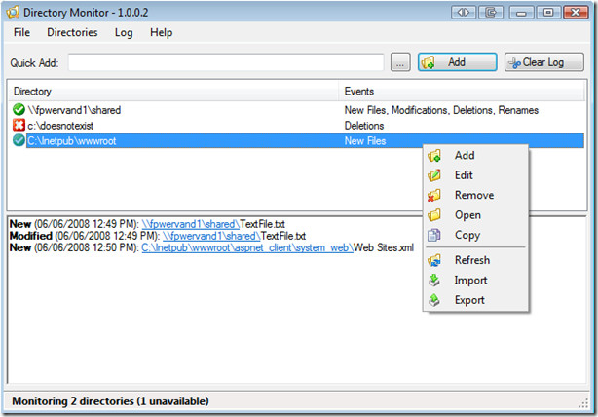Viewport: 598px width, 417px height.
Task: Select the \\fpwervand1\shared directory row
Action: coord(297,110)
